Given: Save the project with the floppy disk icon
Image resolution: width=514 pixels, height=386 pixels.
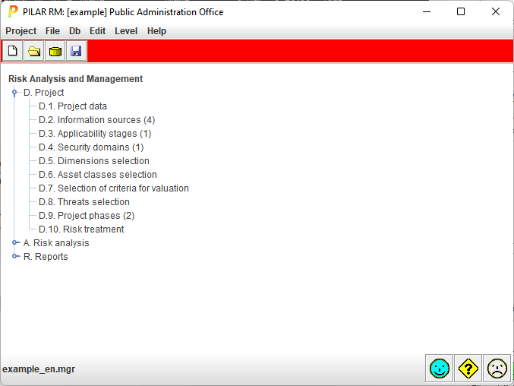Looking at the screenshot, I should pos(77,51).
